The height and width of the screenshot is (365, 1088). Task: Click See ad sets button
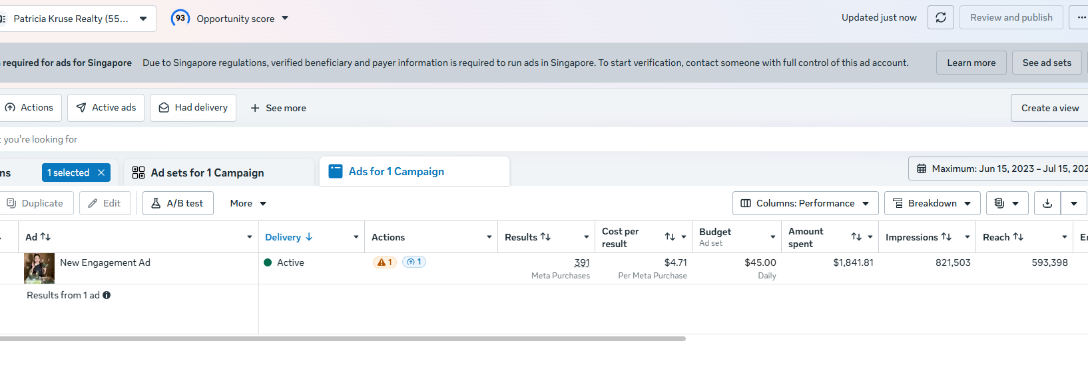1047,63
